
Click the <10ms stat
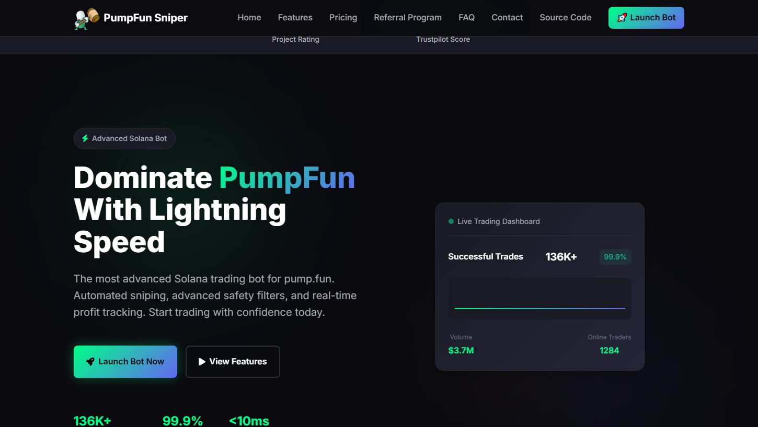tap(249, 421)
